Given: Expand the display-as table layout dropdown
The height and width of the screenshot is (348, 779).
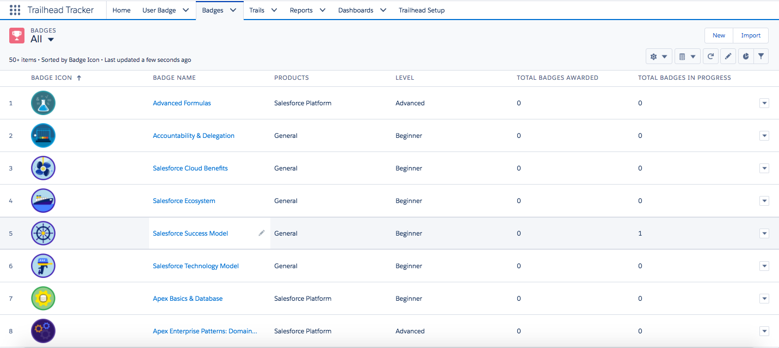Looking at the screenshot, I should (x=688, y=56).
